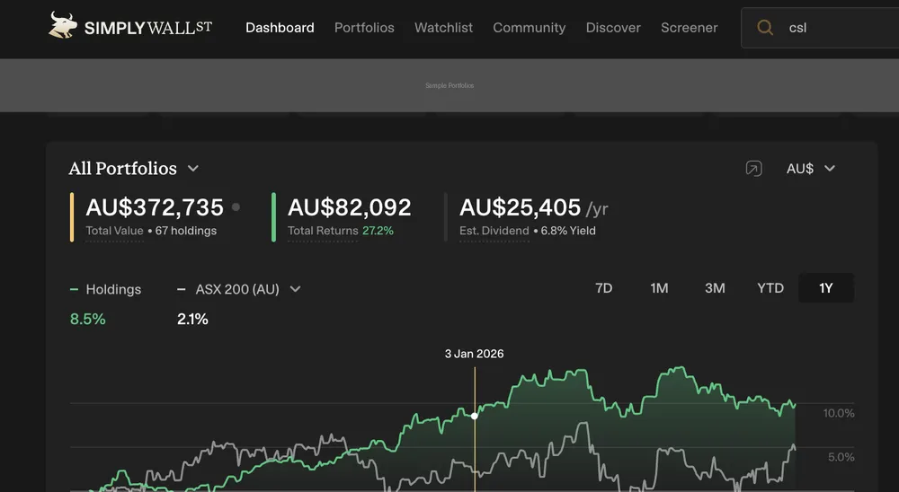Click the 10.0% chart axis label
The height and width of the screenshot is (492, 899).
click(839, 414)
